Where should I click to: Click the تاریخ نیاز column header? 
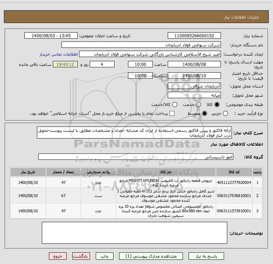tap(28, 172)
